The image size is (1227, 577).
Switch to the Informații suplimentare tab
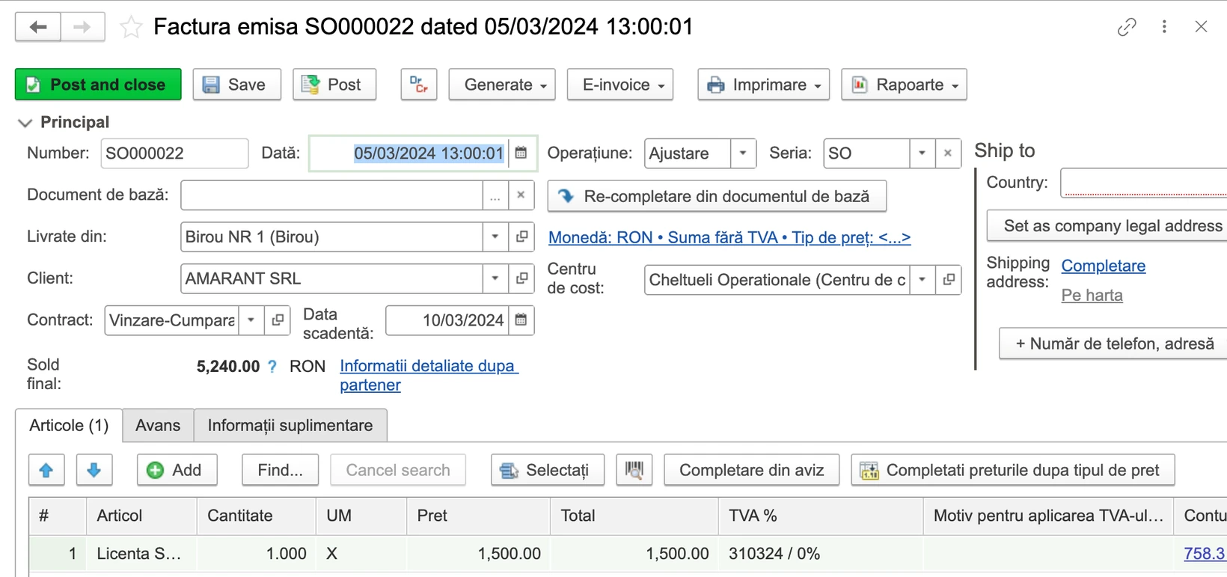[x=290, y=425]
